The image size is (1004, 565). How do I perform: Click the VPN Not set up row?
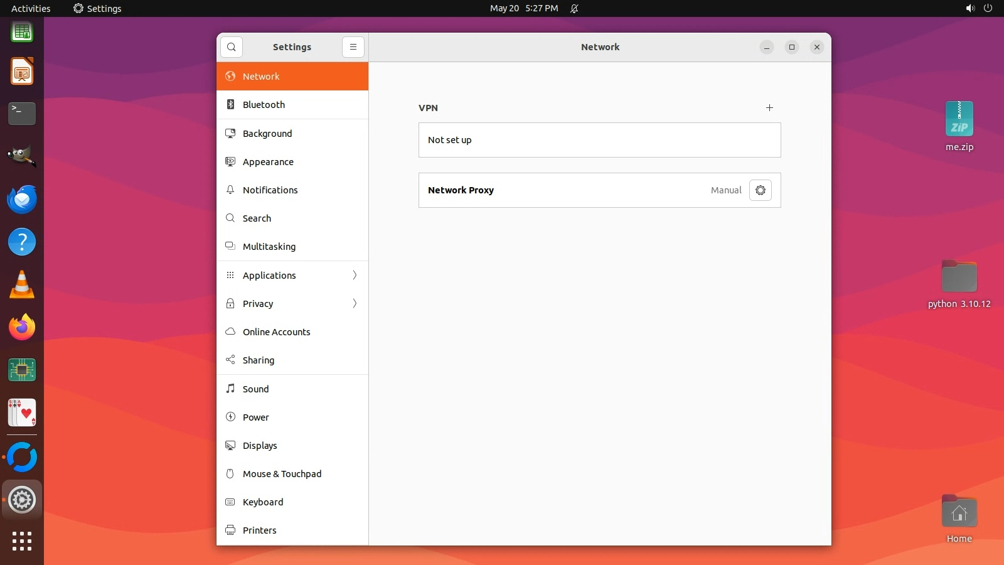coord(599,140)
